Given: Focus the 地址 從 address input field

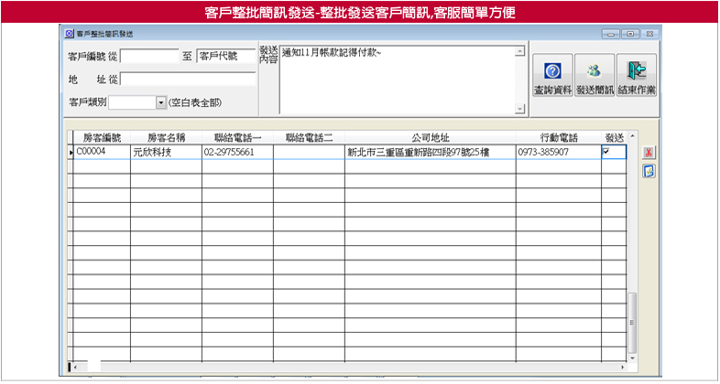Looking at the screenshot, I should pos(188,80).
